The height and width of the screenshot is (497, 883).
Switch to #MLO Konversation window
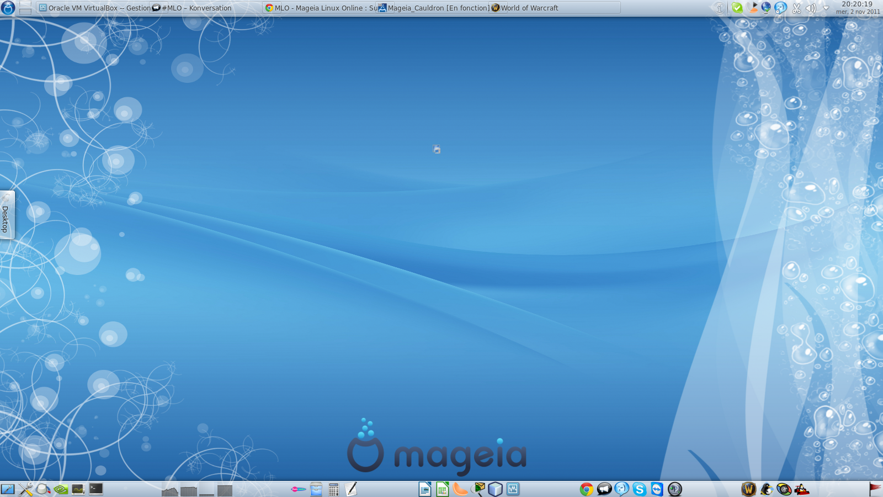click(x=206, y=8)
